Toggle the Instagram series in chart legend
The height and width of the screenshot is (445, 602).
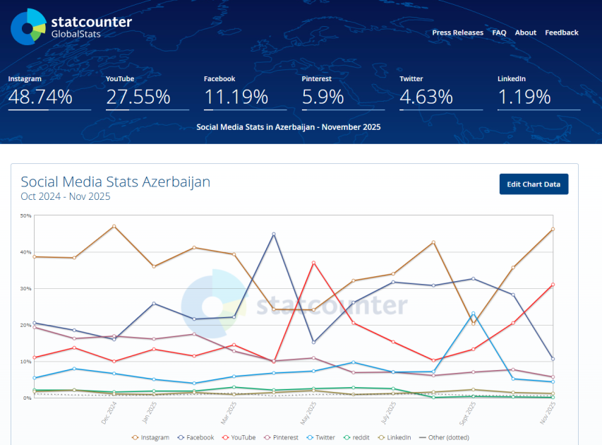point(150,437)
